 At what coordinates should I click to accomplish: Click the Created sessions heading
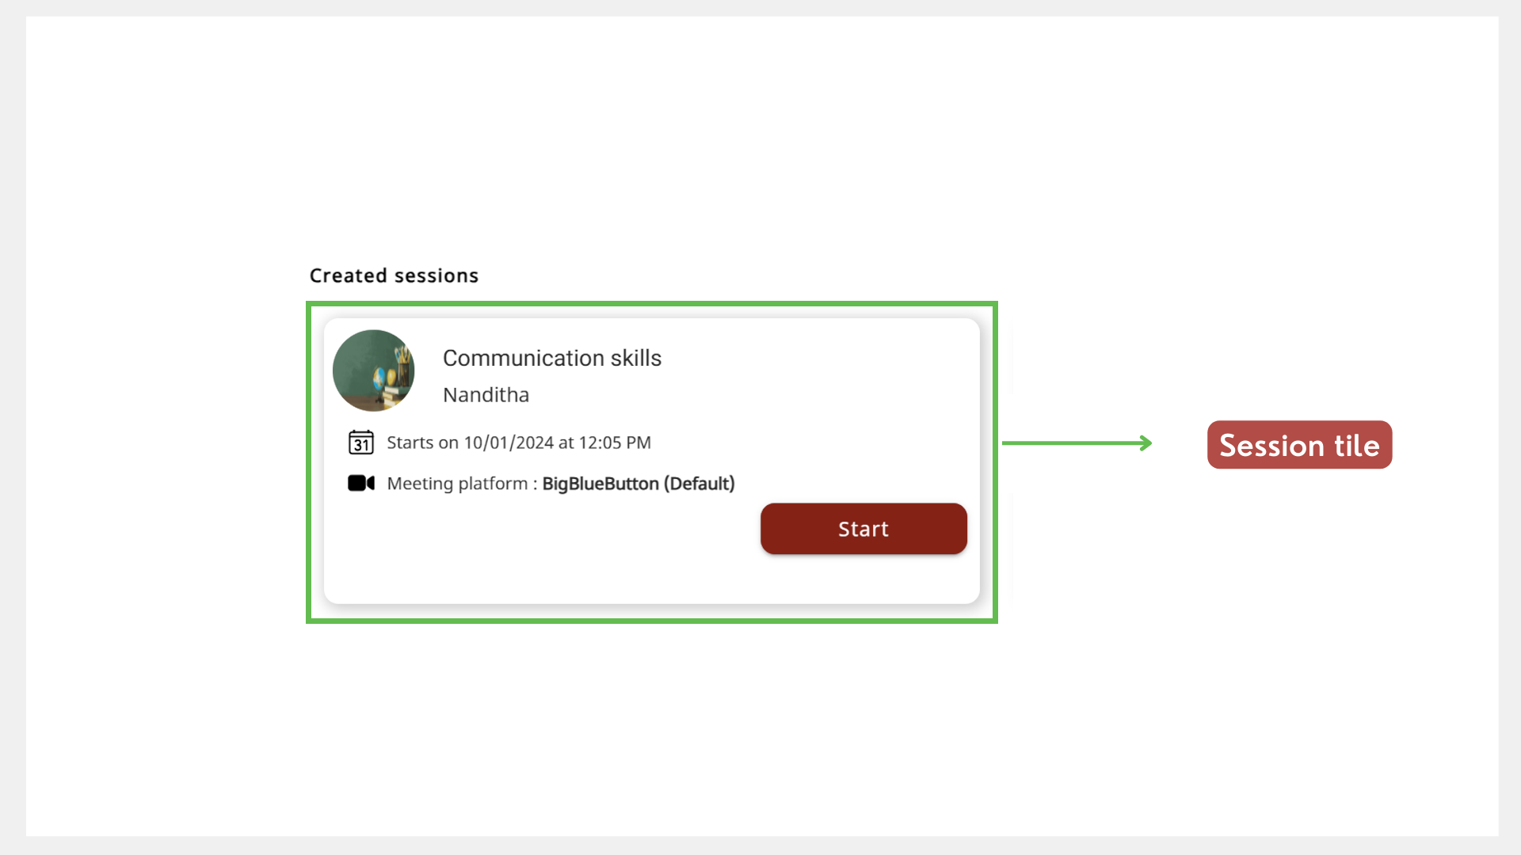[x=394, y=275]
